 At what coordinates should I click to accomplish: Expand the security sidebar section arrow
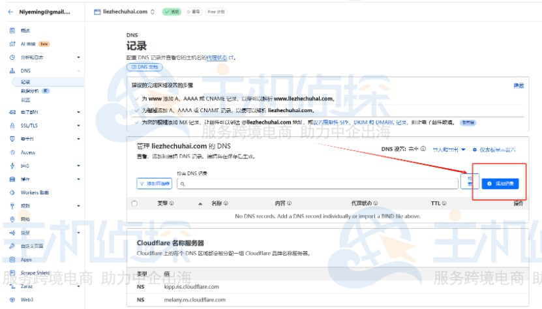pyautogui.click(x=78, y=139)
